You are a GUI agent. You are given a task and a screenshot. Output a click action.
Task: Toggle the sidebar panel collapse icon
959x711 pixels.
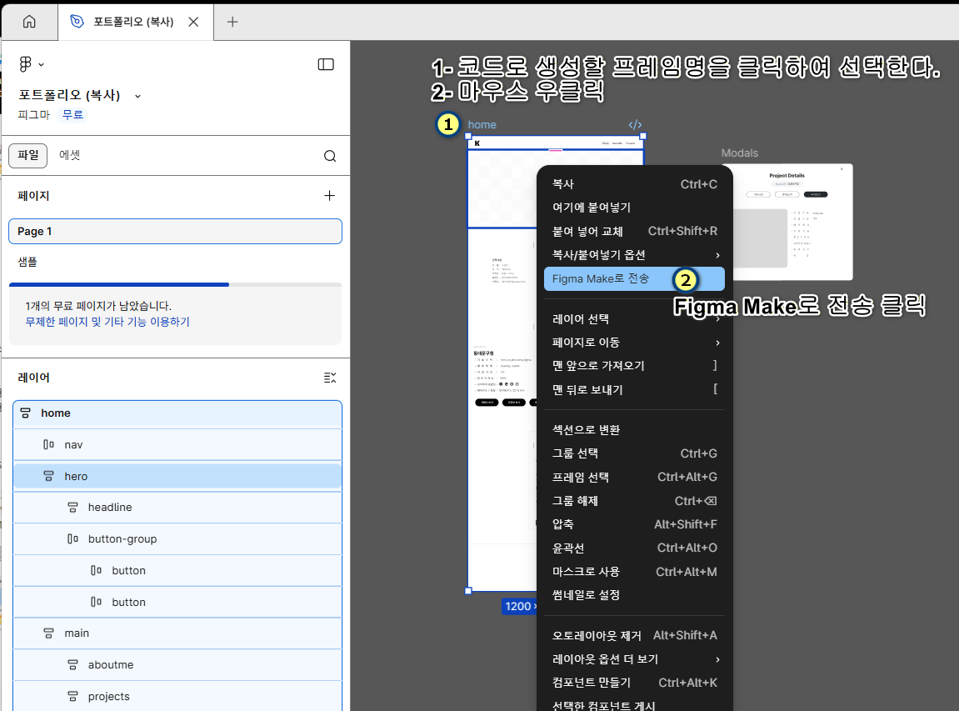[x=326, y=64]
